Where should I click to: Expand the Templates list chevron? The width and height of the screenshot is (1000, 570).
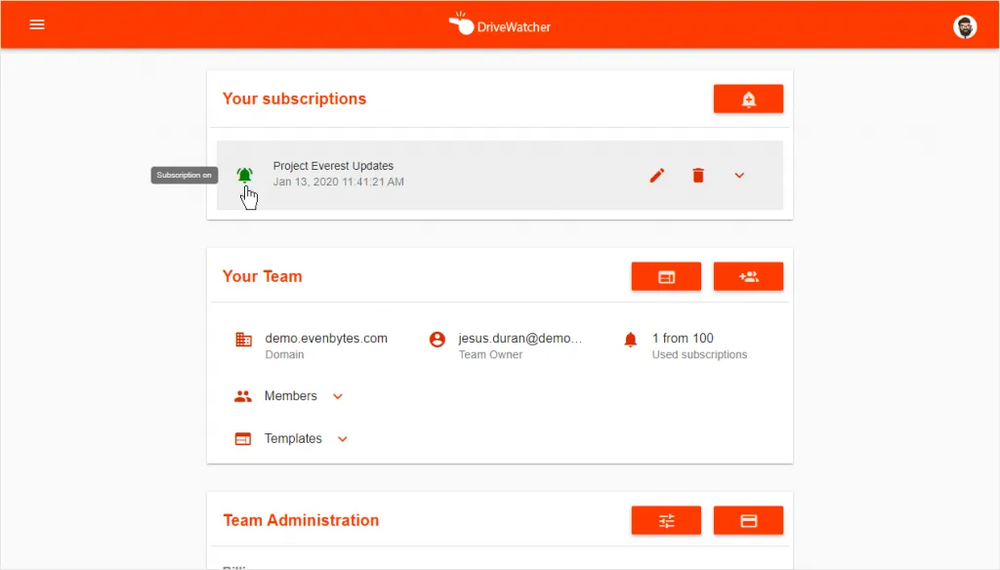343,439
